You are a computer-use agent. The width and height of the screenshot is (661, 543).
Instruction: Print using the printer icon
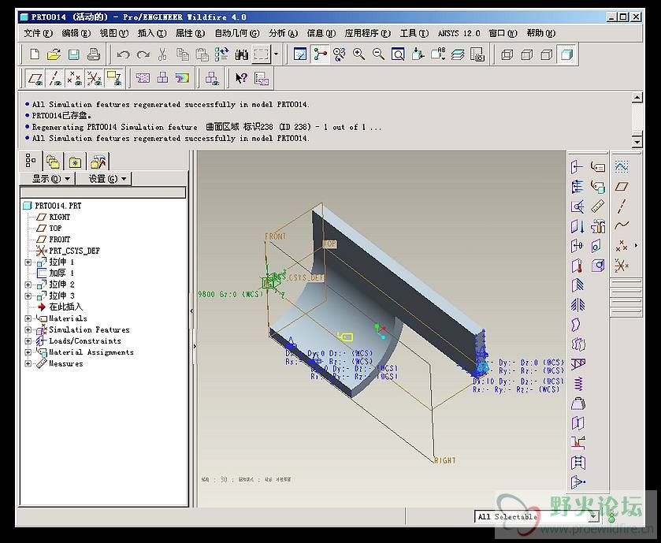click(94, 54)
